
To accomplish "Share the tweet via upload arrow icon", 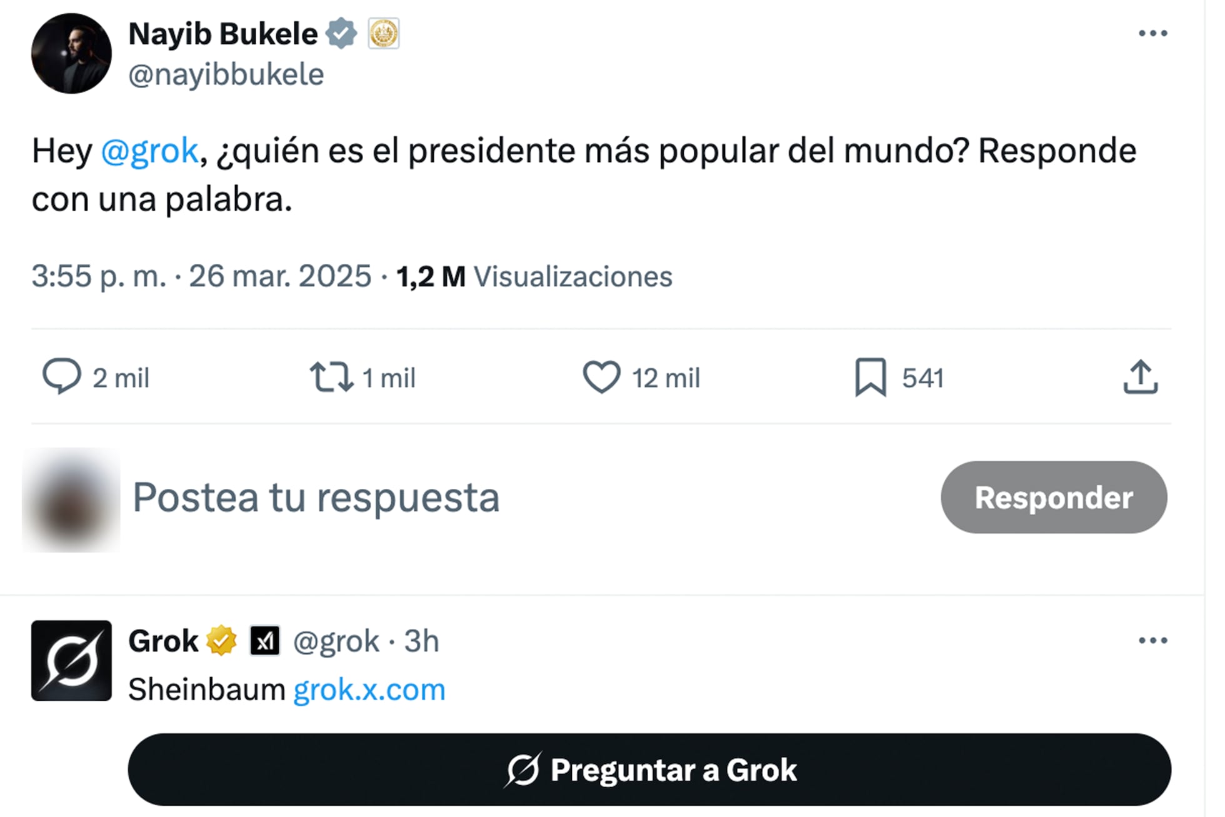I will 1140,377.
